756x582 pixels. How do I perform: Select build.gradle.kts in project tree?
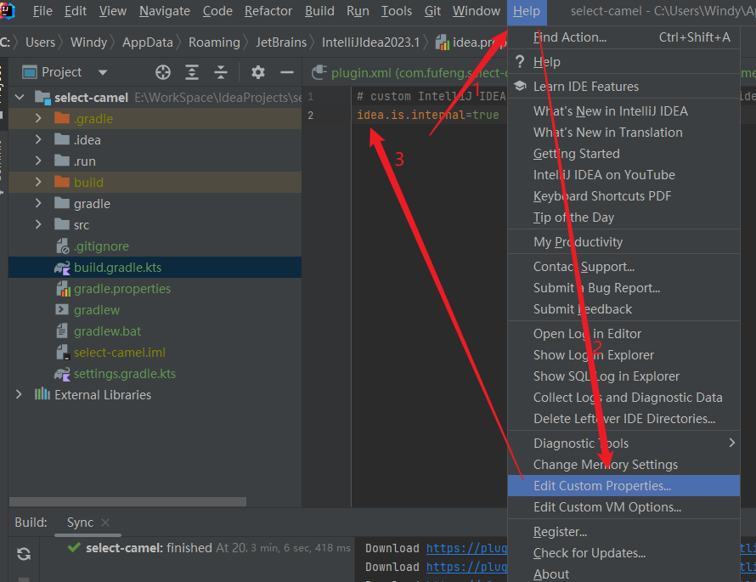tap(117, 268)
